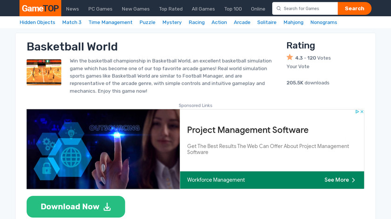391x219 pixels.
Task: Click the Project Management Software ad headline
Action: (248, 130)
